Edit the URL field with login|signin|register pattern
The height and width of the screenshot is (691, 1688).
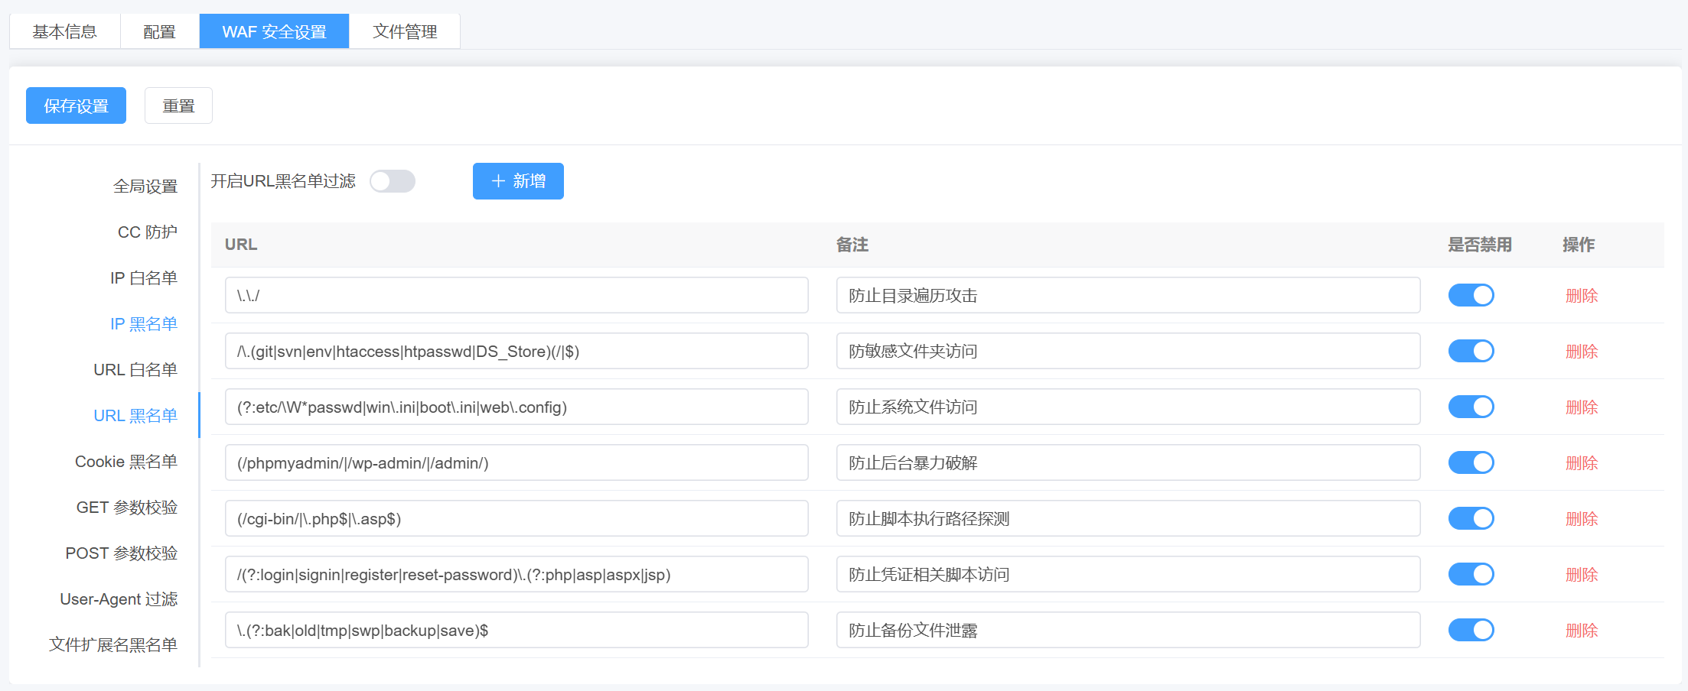point(517,574)
